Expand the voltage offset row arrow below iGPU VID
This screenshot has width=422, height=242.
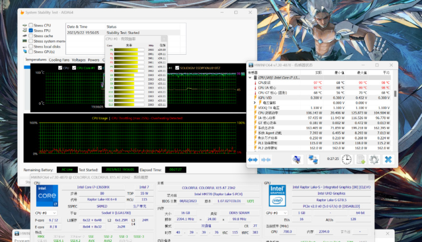tap(254, 103)
